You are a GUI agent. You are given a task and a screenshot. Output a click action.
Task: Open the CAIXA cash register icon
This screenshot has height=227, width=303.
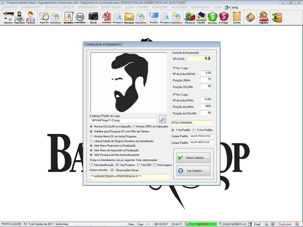(201, 17)
